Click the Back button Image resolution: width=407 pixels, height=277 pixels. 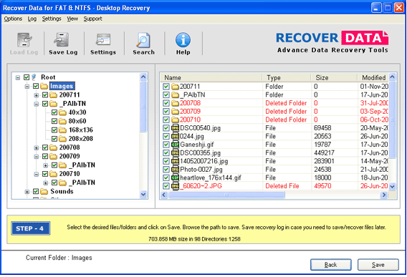pyautogui.click(x=331, y=265)
